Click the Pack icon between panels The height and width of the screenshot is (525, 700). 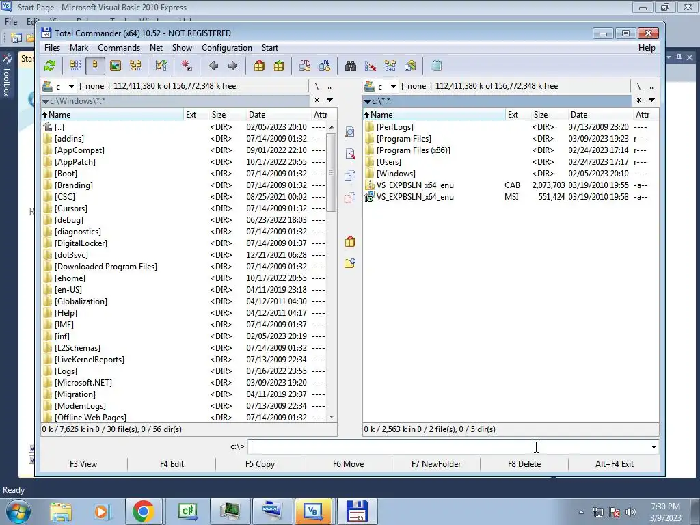(x=350, y=241)
